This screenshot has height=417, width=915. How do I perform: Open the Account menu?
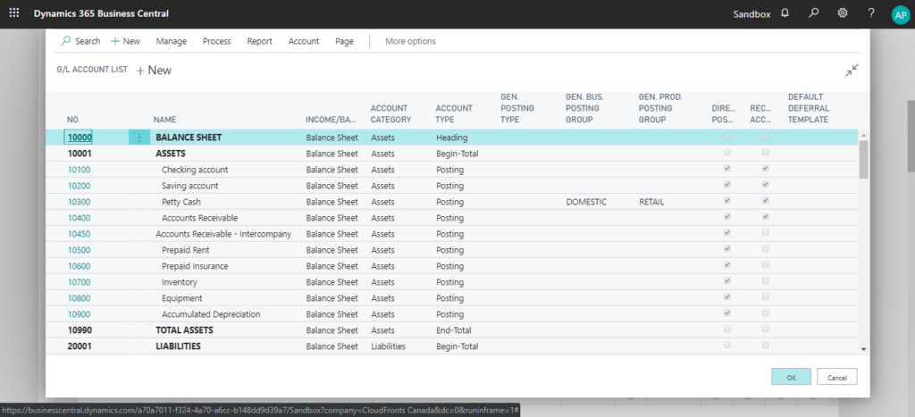pyautogui.click(x=304, y=41)
